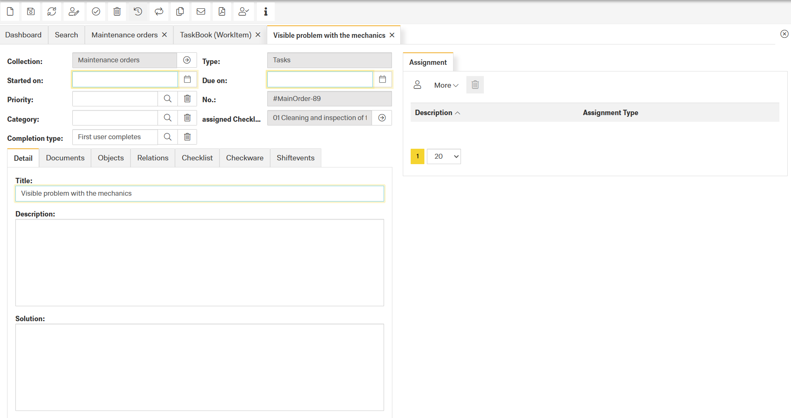Expand the More dropdown in Assignment
Screen dimensions: 791x418
(446, 85)
